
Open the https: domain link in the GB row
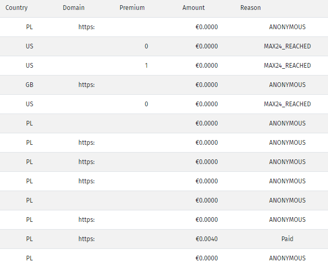[86, 85]
